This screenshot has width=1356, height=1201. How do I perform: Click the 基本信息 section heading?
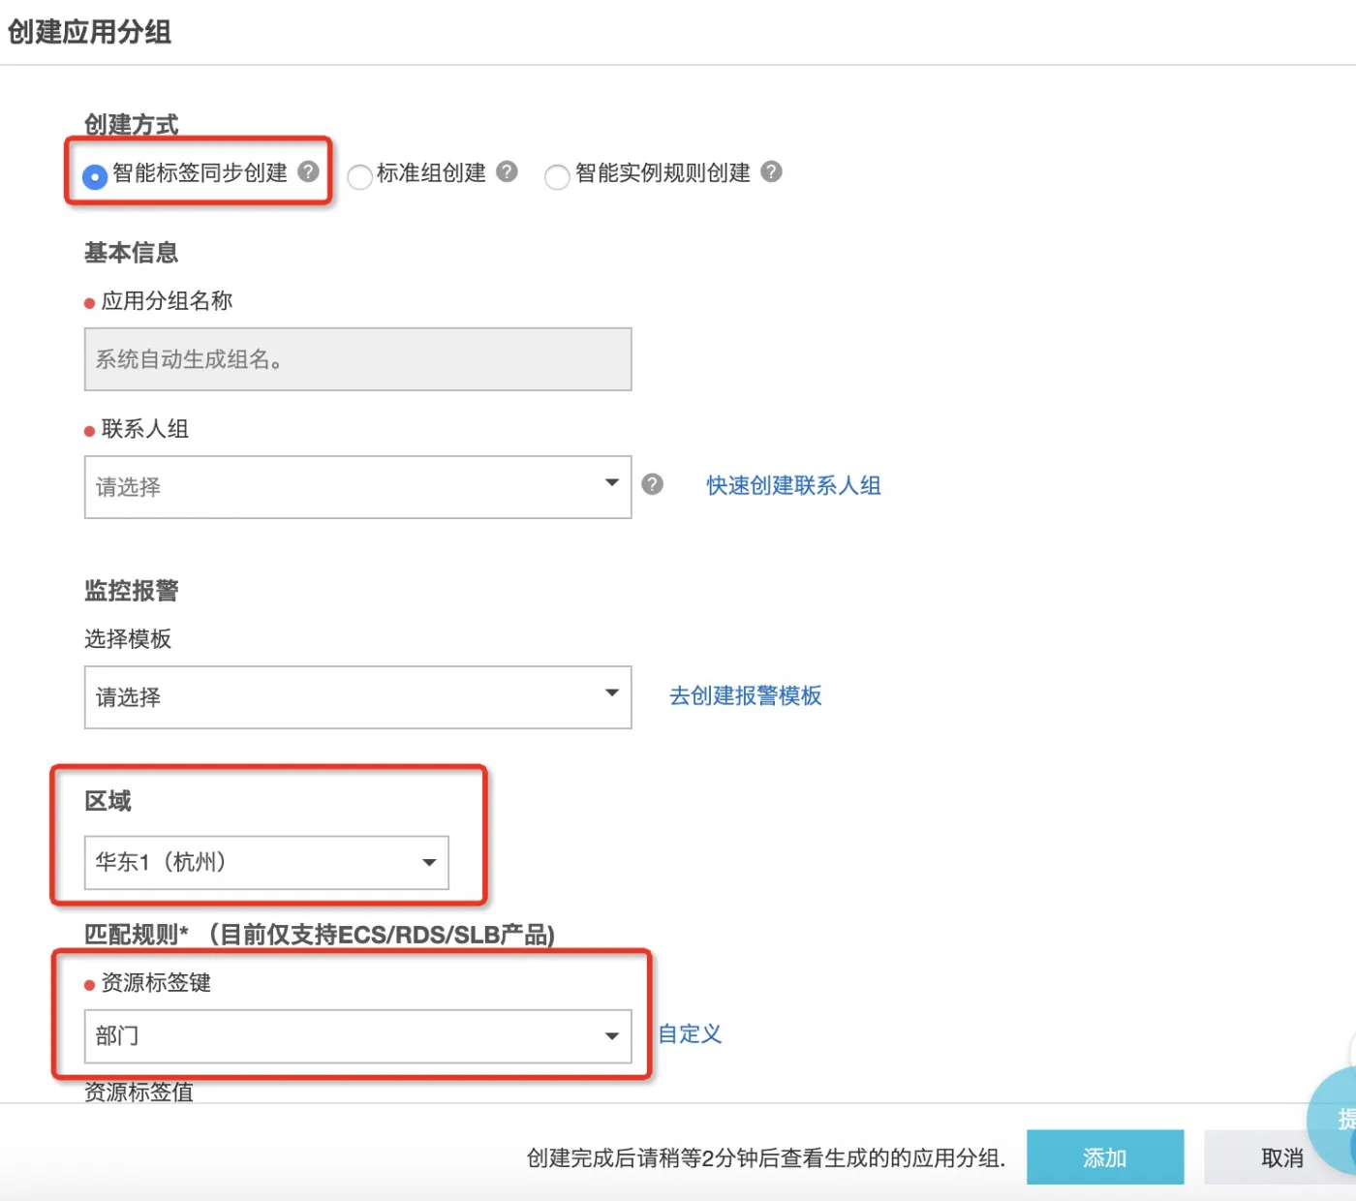point(131,253)
